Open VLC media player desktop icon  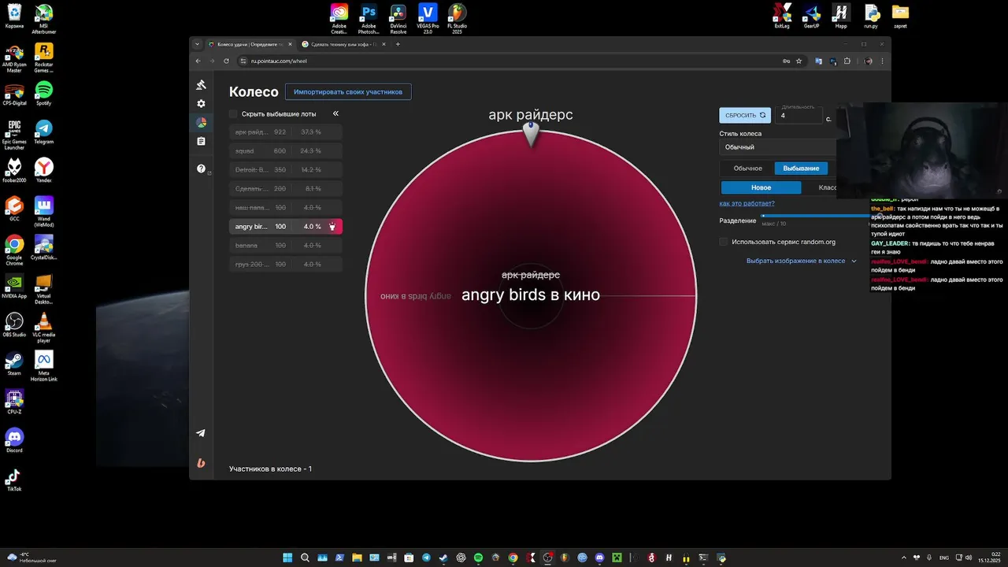pyautogui.click(x=44, y=328)
